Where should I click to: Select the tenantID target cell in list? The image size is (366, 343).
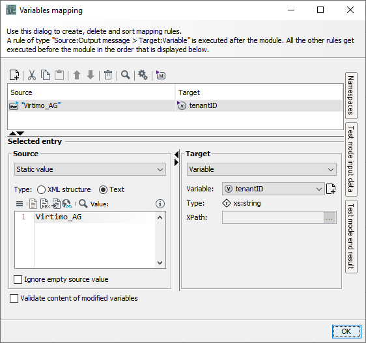point(259,105)
